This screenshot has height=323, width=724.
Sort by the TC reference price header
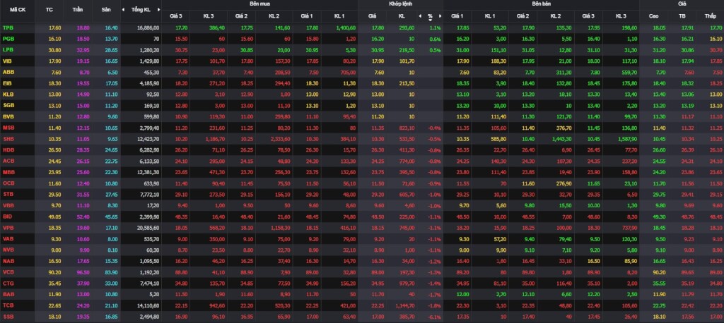50,9
